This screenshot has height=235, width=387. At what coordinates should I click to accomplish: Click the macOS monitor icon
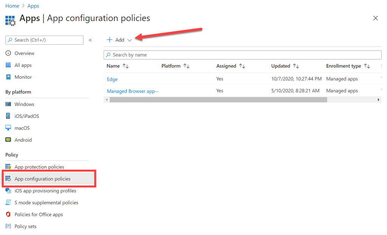8,128
